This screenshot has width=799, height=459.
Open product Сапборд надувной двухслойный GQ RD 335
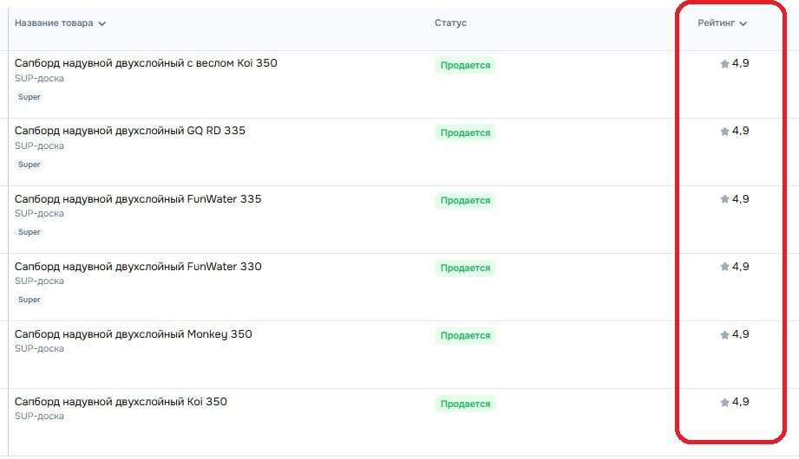pyautogui.click(x=130, y=131)
